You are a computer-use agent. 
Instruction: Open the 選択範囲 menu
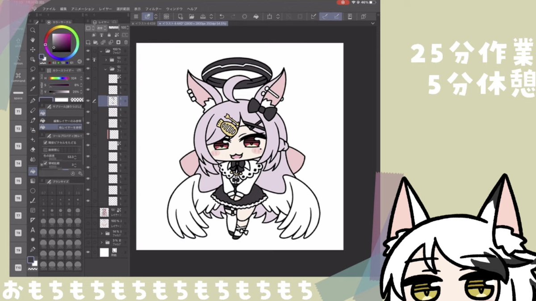tap(123, 8)
